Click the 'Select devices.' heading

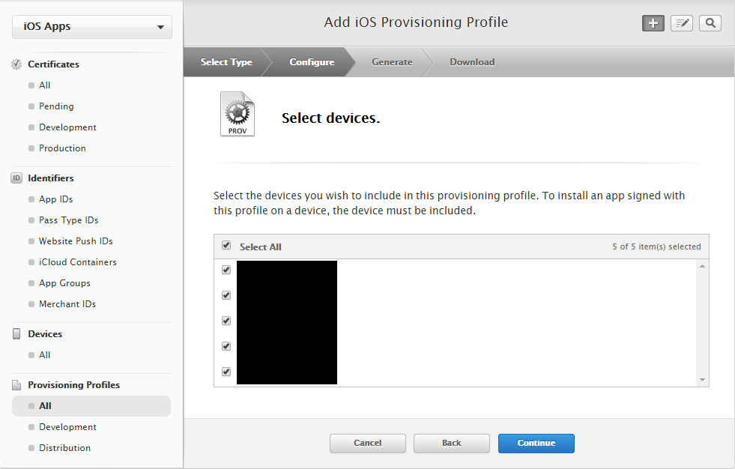330,118
